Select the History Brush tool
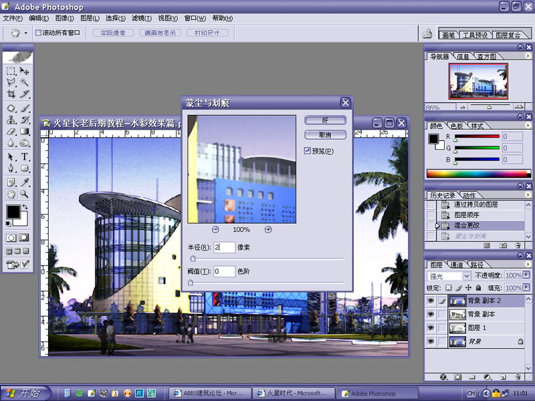The height and width of the screenshot is (401, 535). pyautogui.click(x=24, y=120)
